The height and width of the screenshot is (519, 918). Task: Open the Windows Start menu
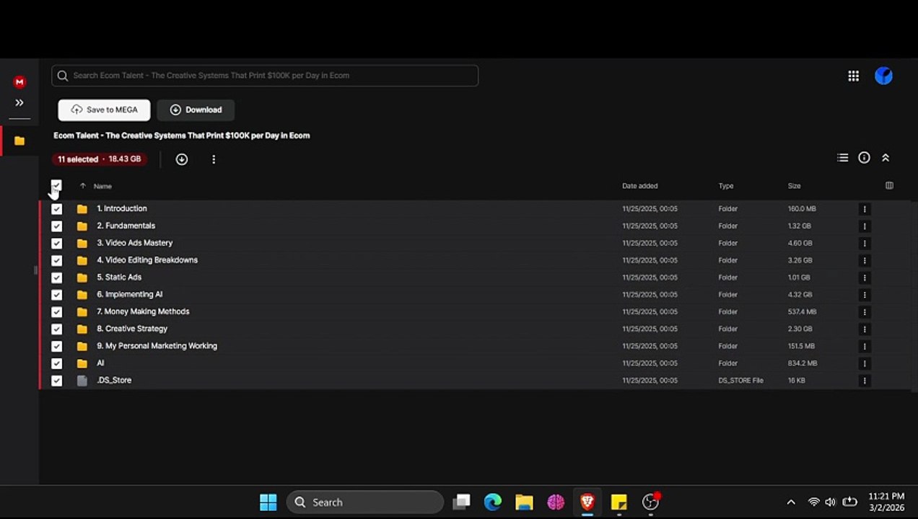tap(268, 502)
